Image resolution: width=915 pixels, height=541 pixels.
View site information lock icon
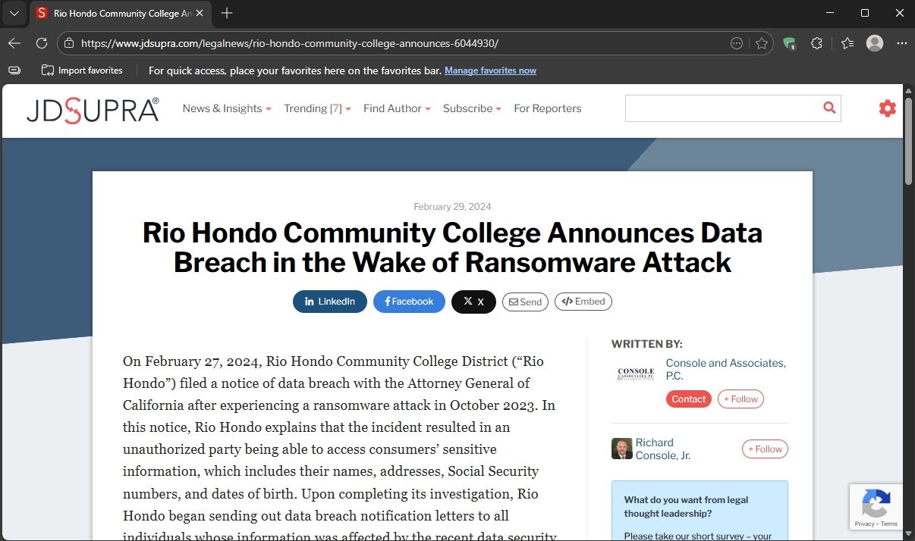(69, 43)
